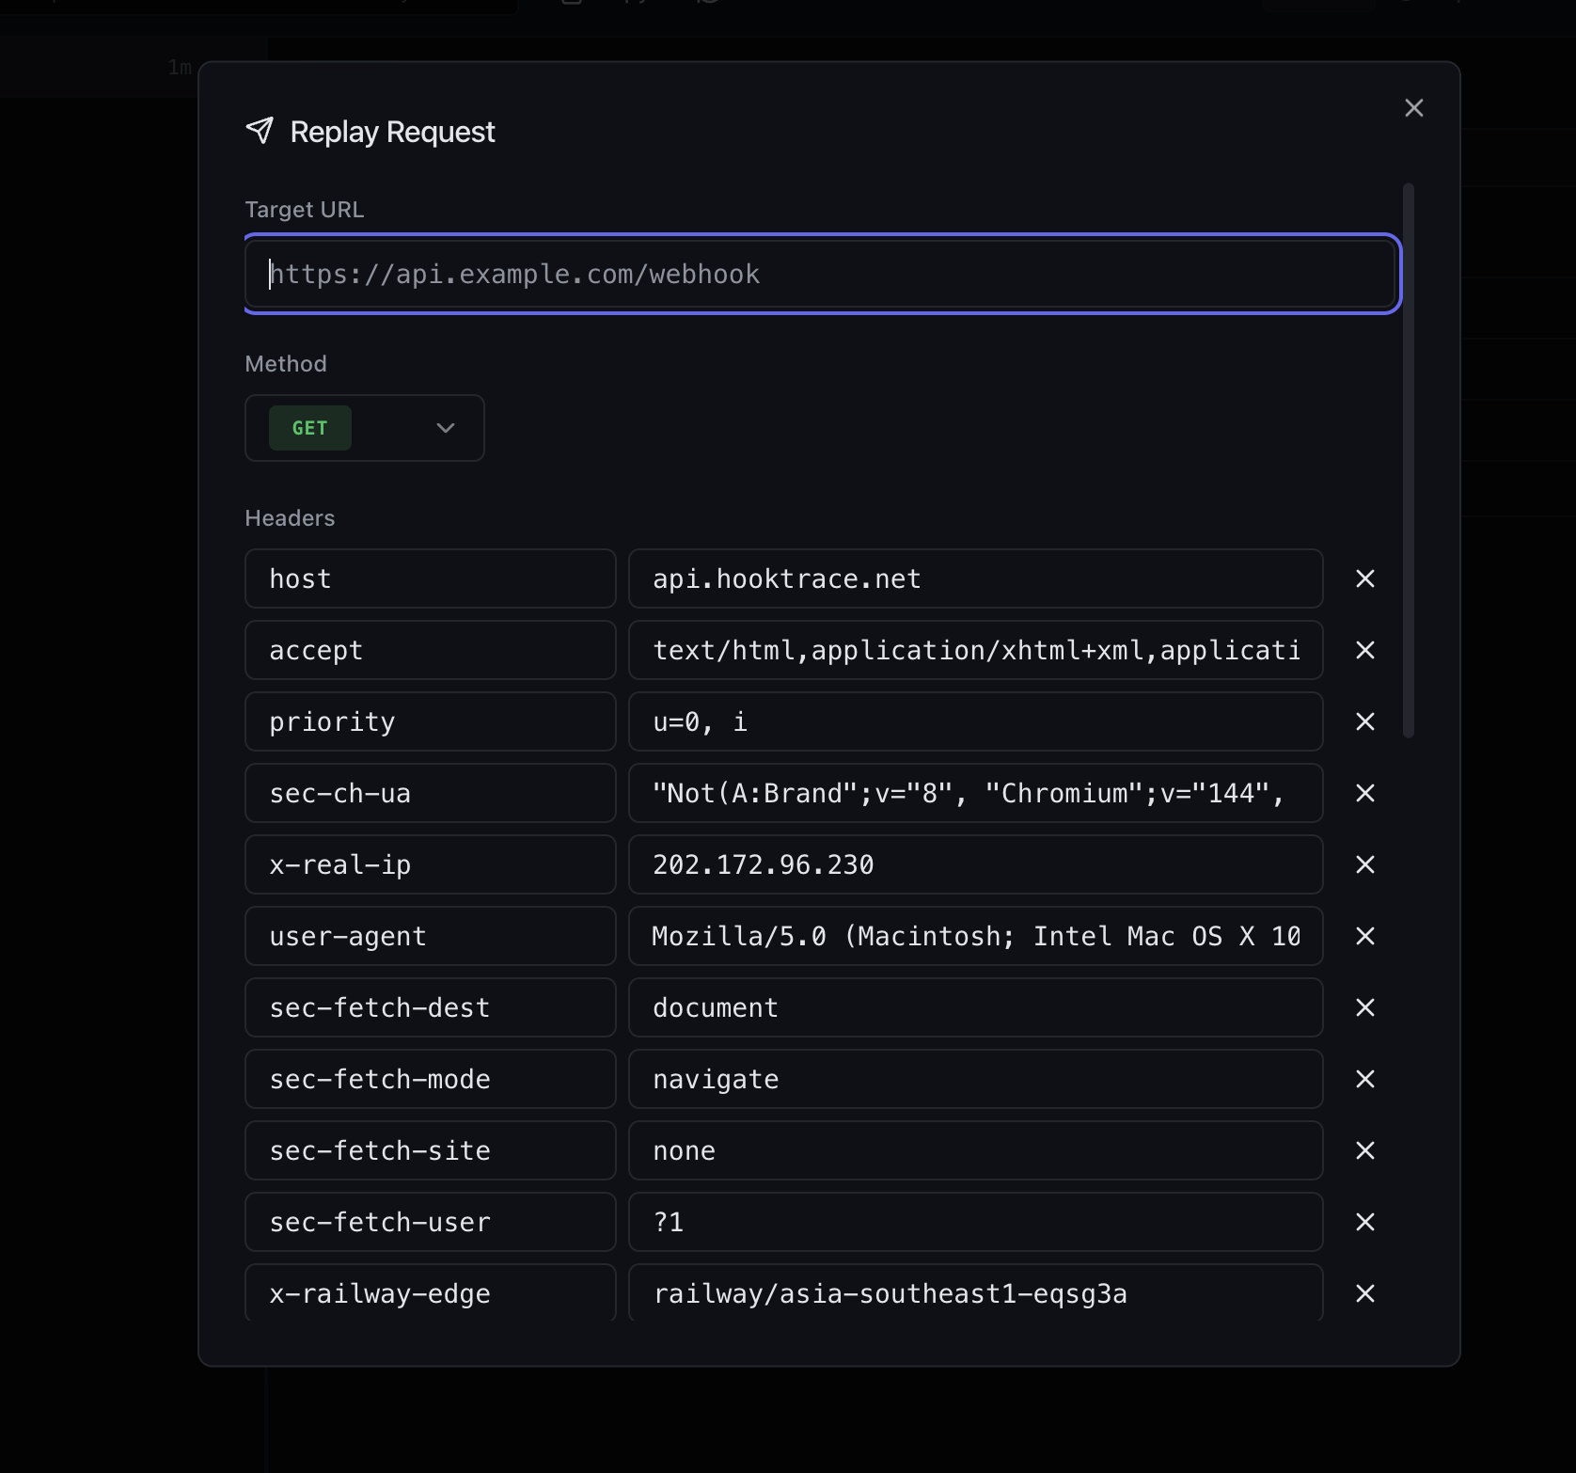
Task: Edit the sec-fetch-site header name
Action: point(430,1150)
